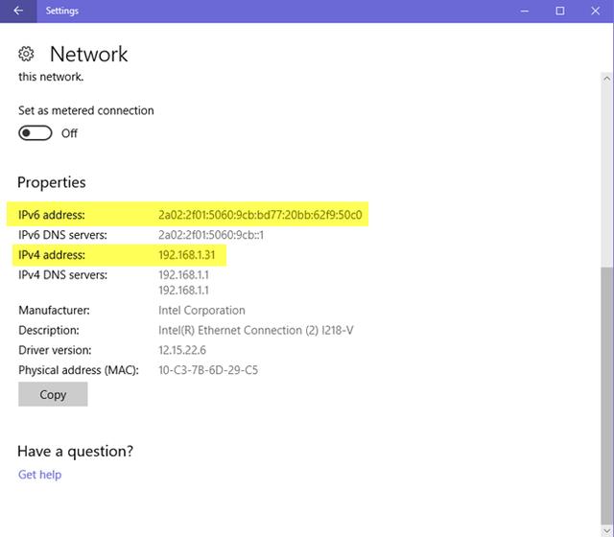Image resolution: width=614 pixels, height=537 pixels.
Task: Toggle the metered connection switch
Action: coord(35,133)
